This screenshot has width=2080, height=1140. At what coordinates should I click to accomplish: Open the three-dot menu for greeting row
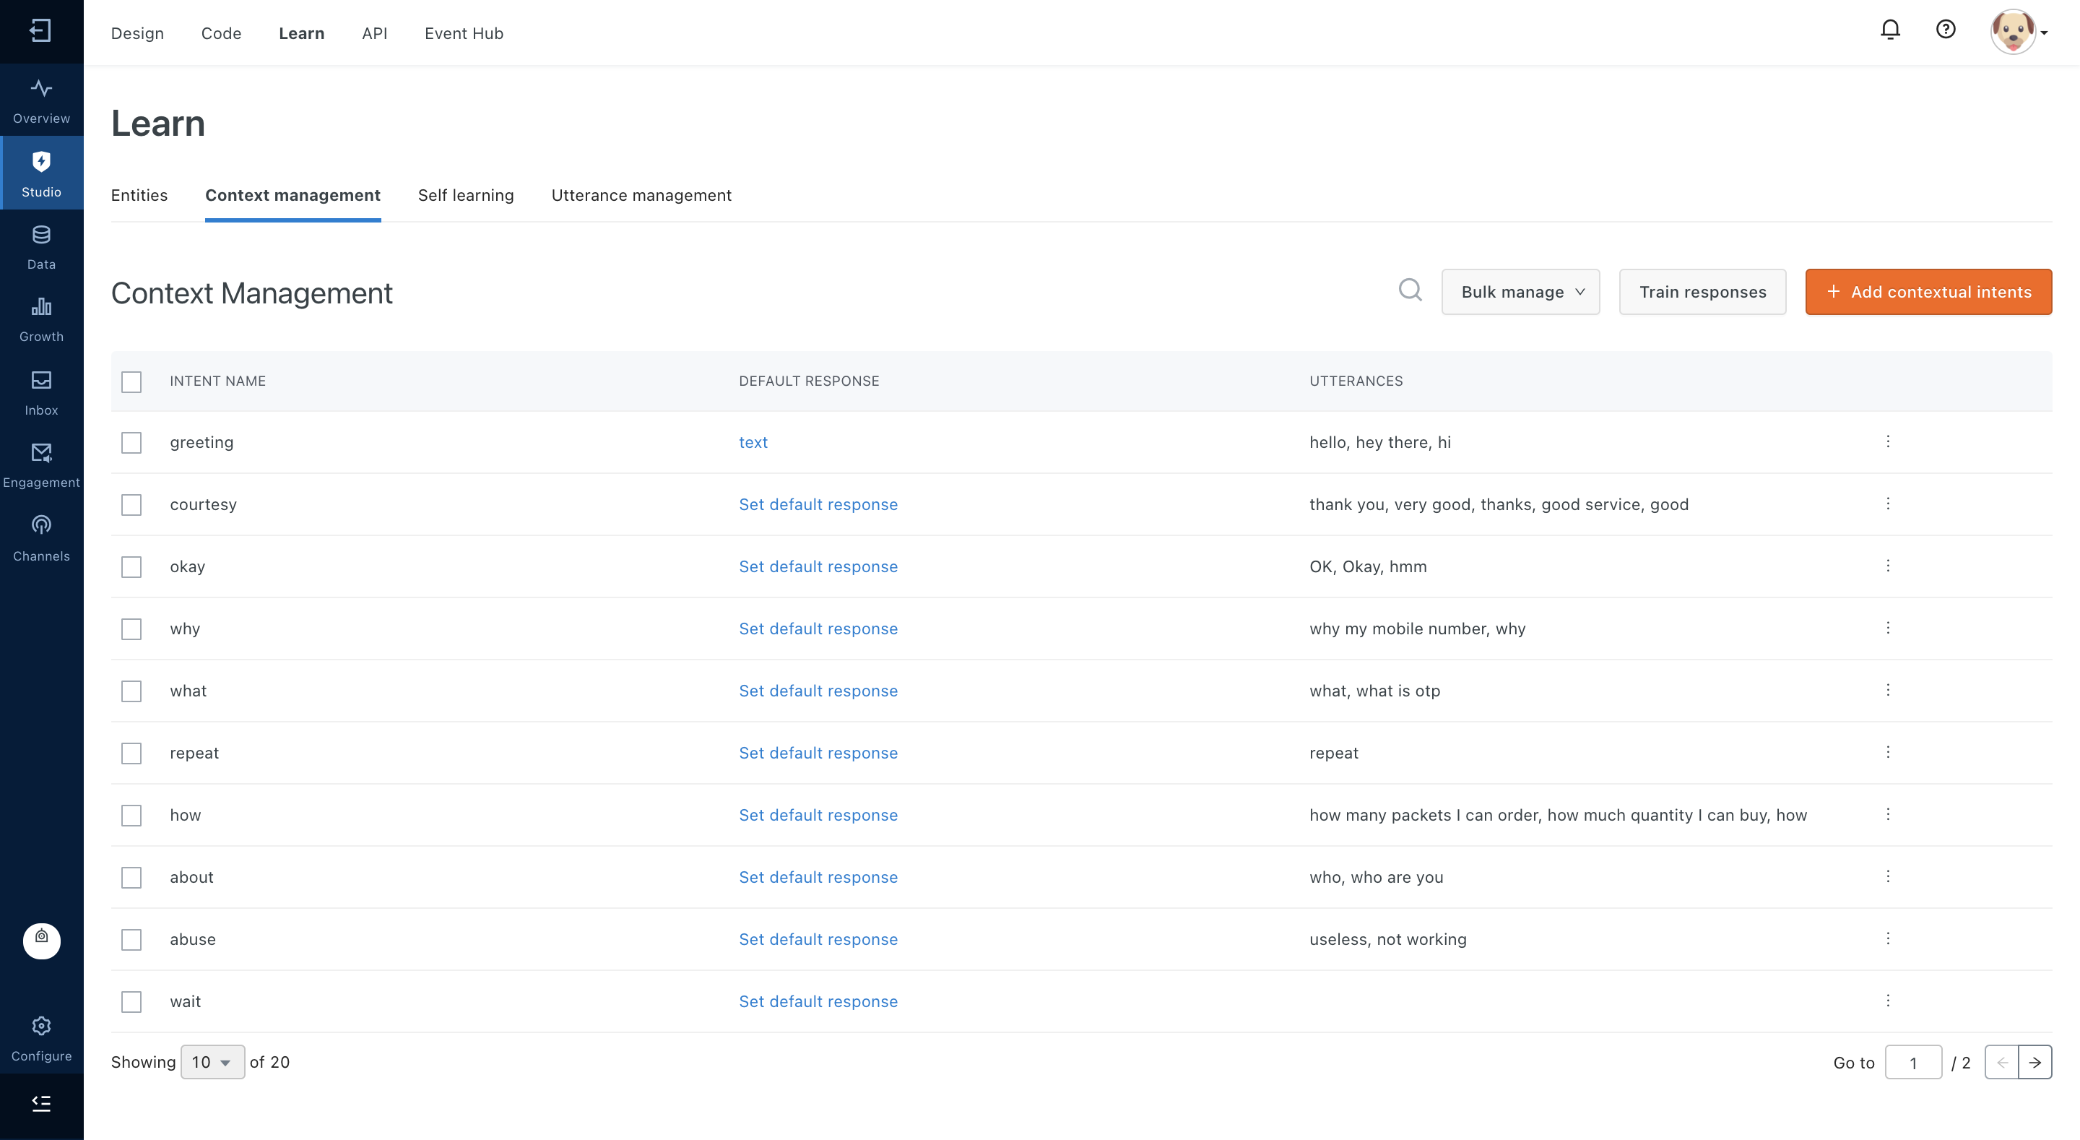(x=1888, y=441)
